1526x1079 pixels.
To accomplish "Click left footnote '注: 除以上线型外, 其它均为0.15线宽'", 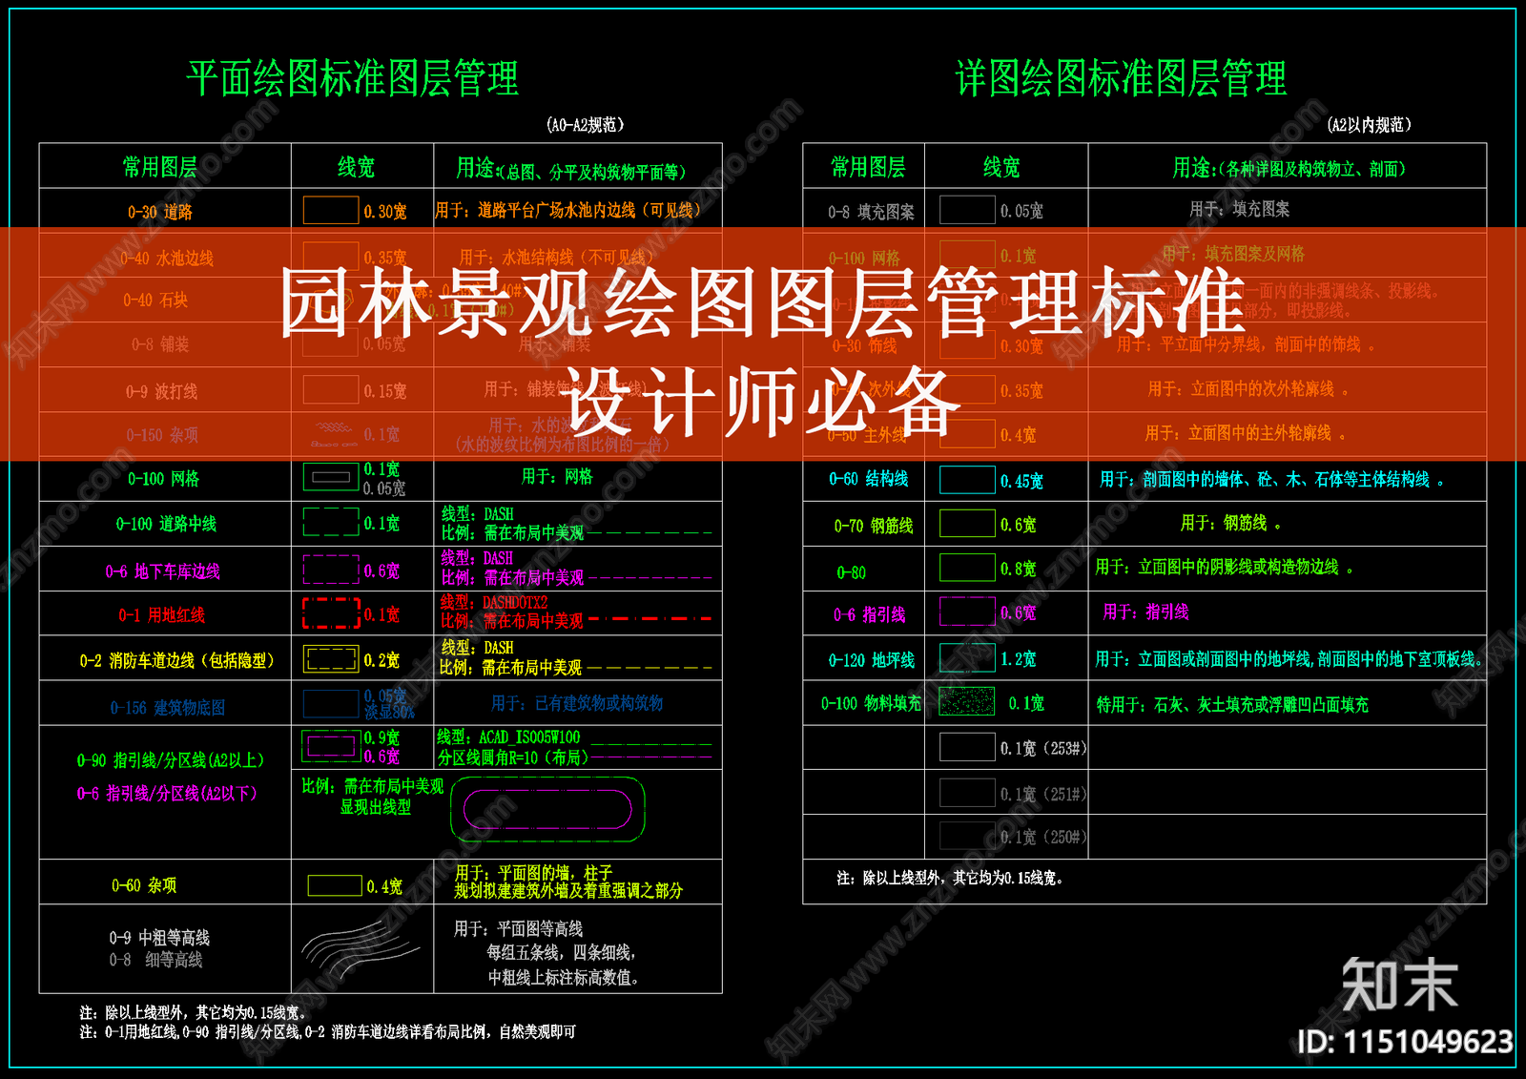I will 194,1012.
